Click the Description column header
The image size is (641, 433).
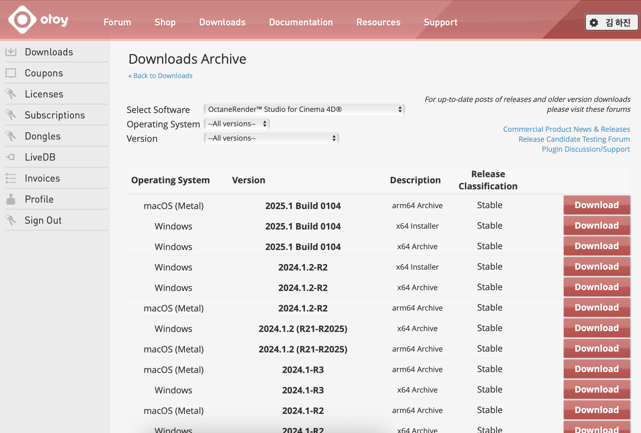coord(415,180)
